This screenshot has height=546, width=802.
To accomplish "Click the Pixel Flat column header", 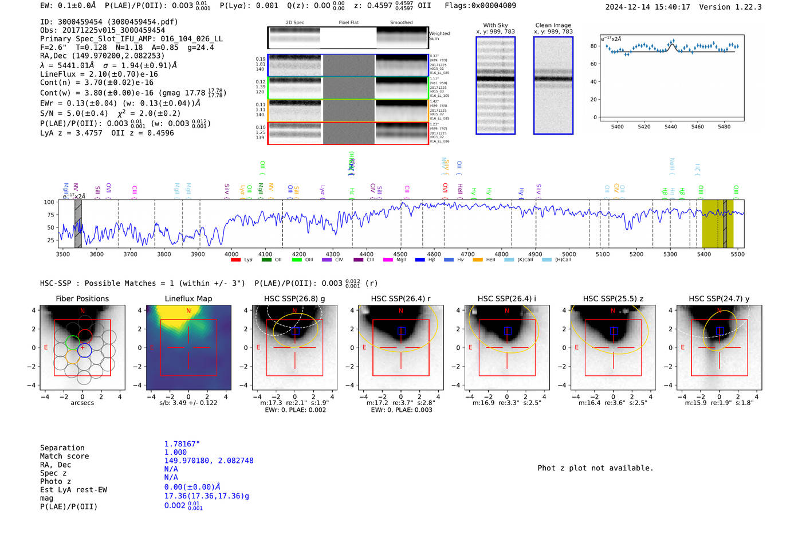I will coord(348,22).
